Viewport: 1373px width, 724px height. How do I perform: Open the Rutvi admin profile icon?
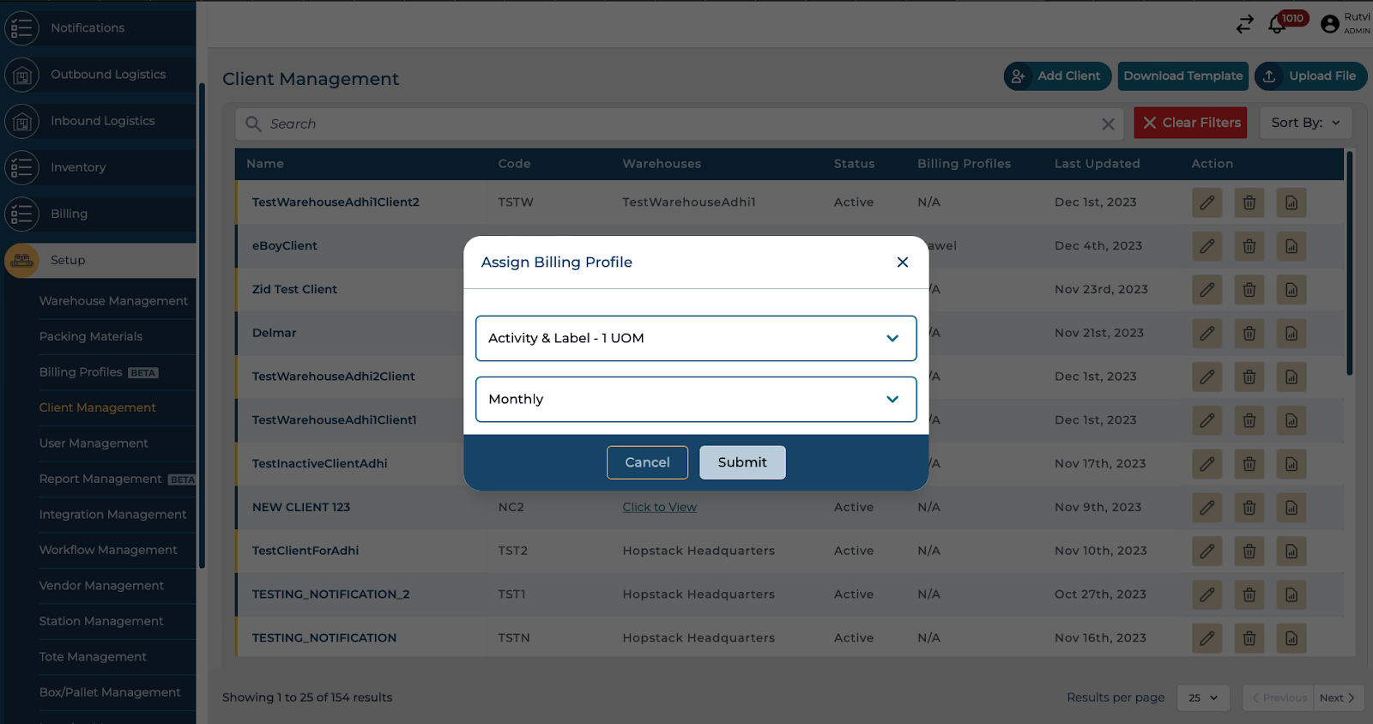coord(1330,25)
